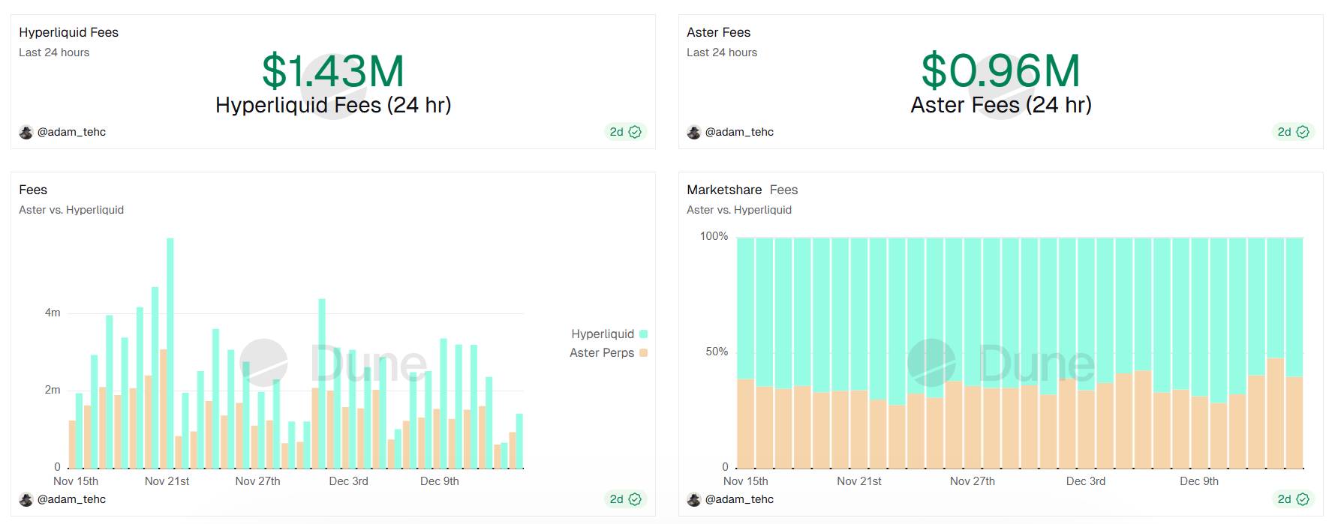Click the verified checkmark under Marketshare chart

[x=1303, y=499]
